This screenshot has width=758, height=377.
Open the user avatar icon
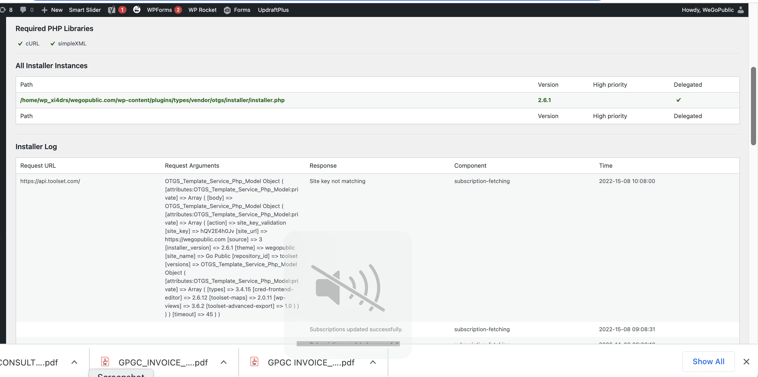tap(741, 10)
